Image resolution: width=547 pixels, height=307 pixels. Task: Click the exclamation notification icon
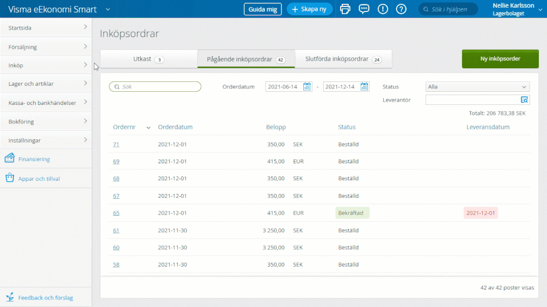coord(383,9)
